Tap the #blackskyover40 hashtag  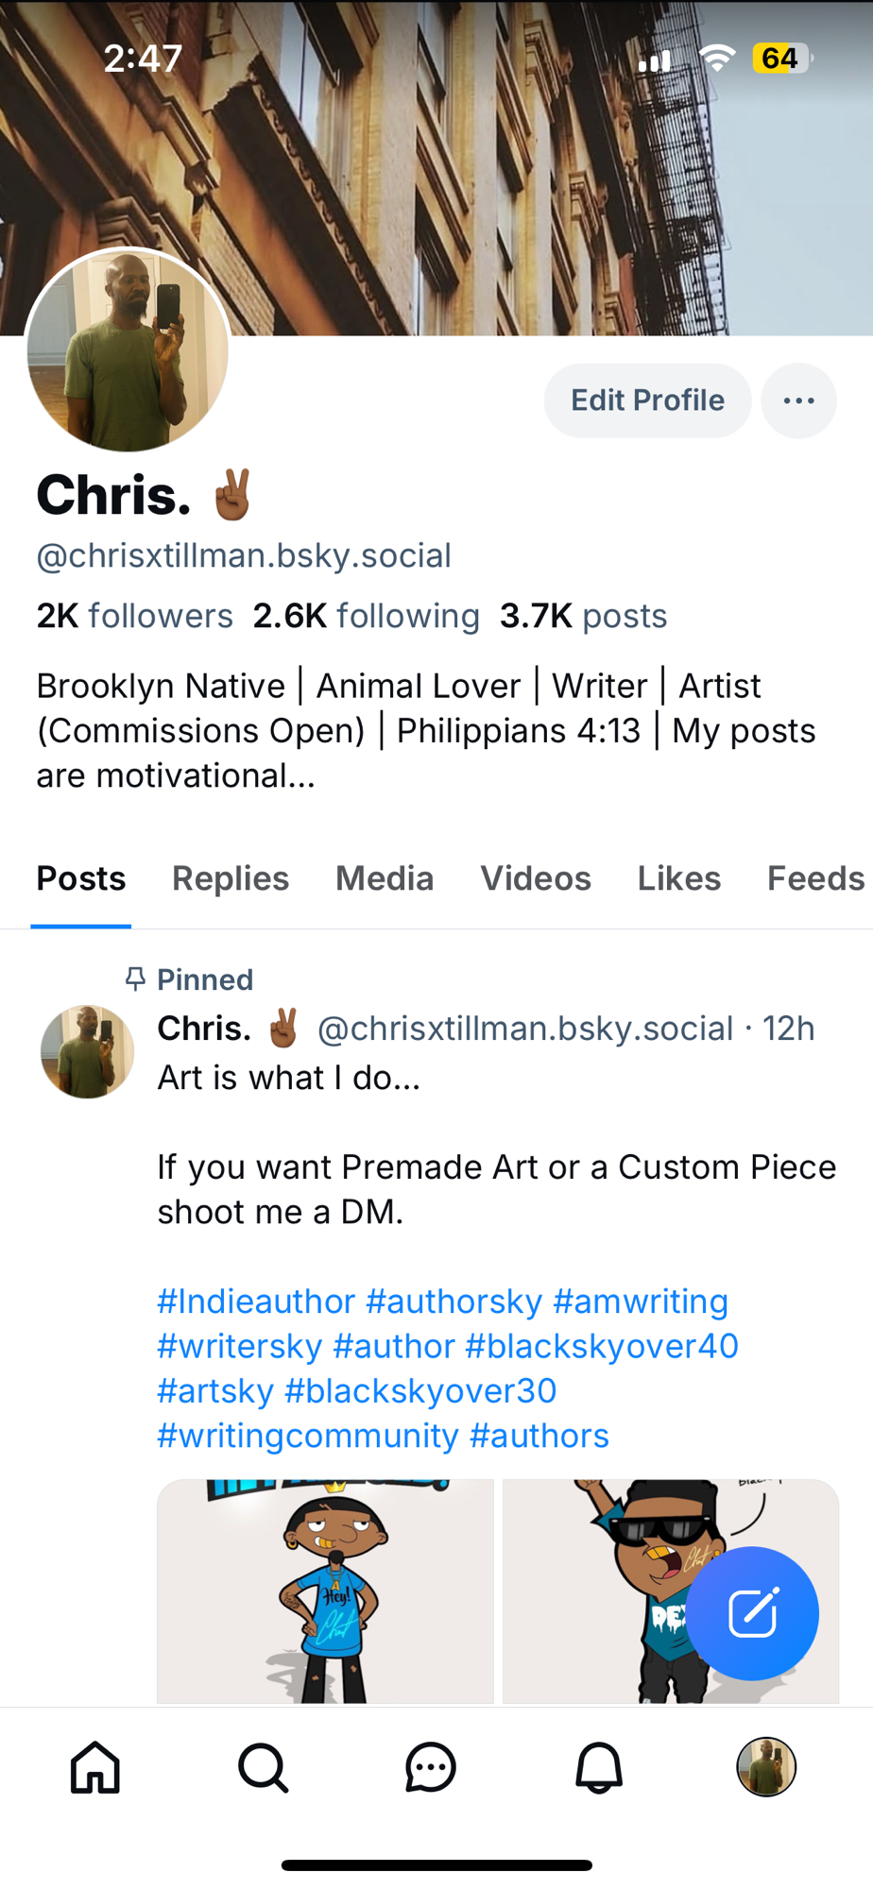[x=602, y=1346]
